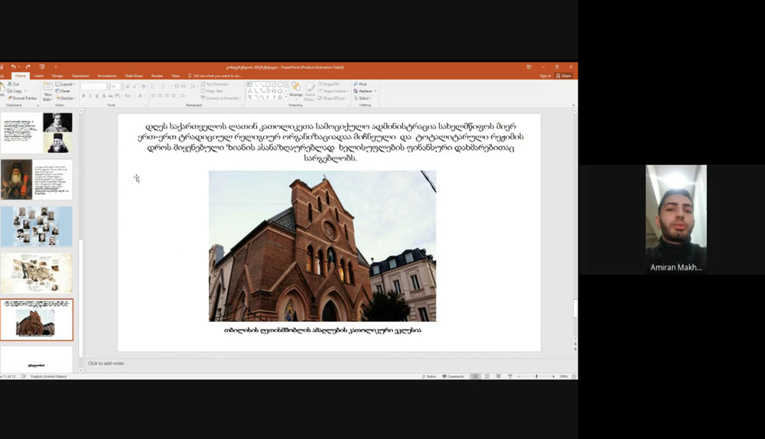Open the Design tab
This screenshot has height=439, width=765.
57,76
